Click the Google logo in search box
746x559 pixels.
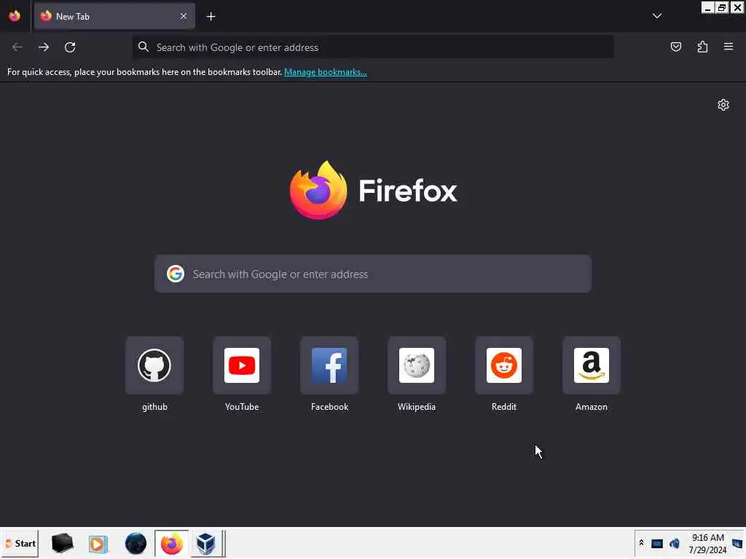(x=176, y=274)
